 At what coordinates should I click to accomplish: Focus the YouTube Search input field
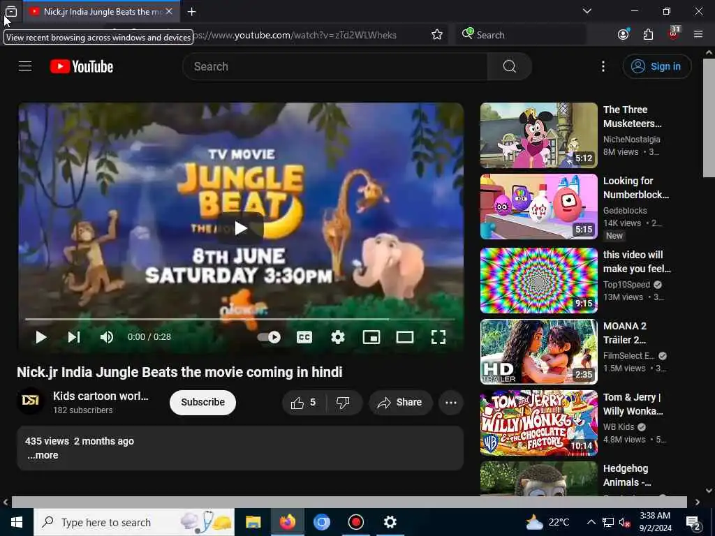pyautogui.click(x=335, y=66)
